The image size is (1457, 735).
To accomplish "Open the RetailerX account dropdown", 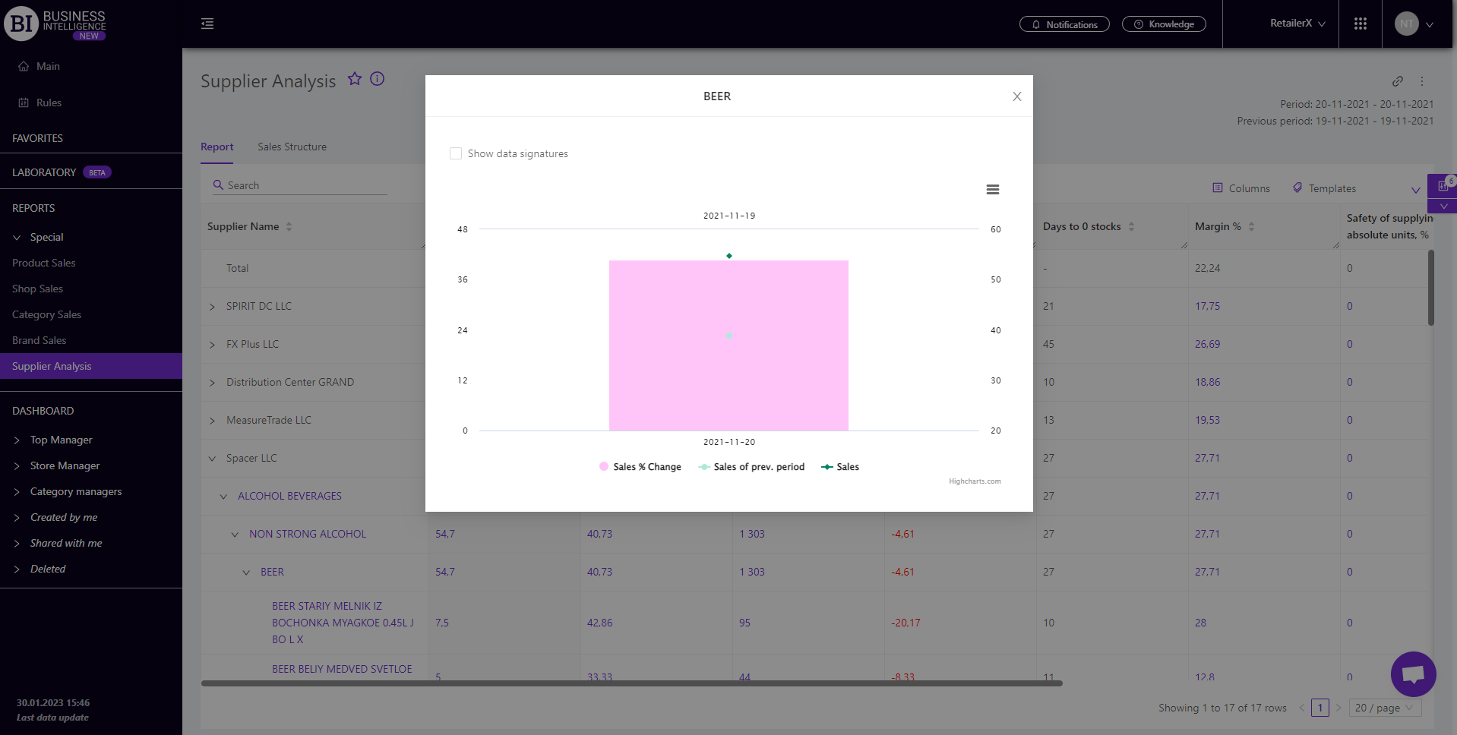I will pos(1297,24).
